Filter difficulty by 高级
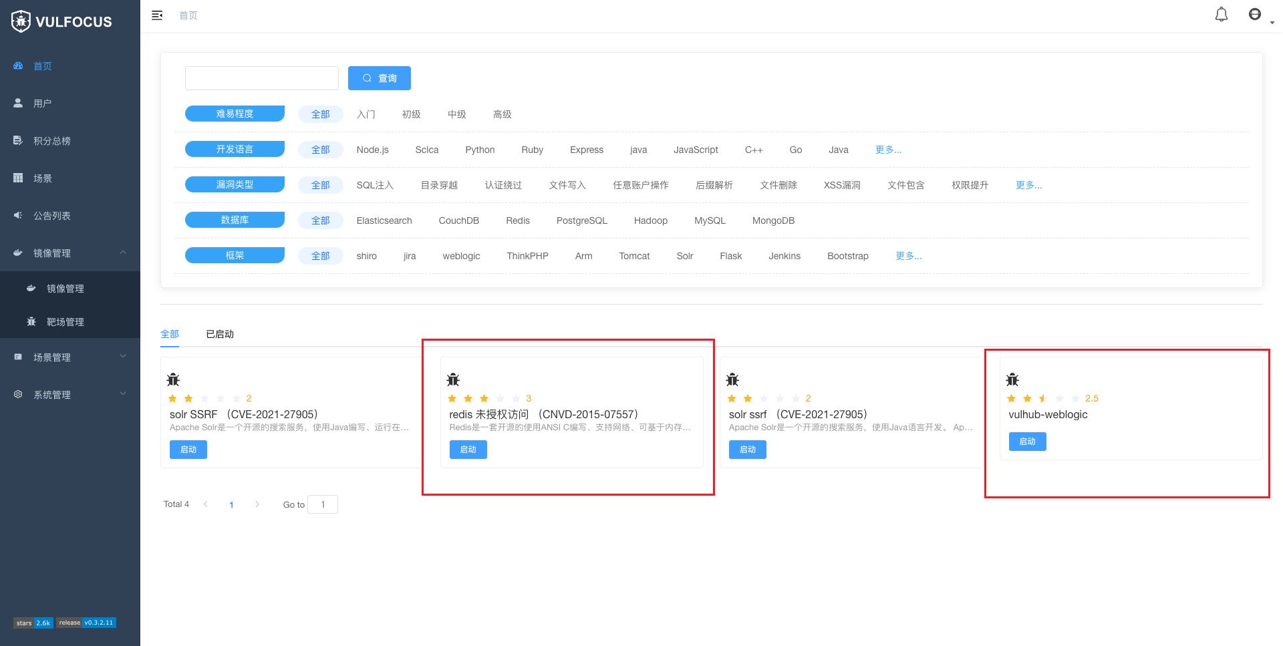Image resolution: width=1283 pixels, height=646 pixels. (502, 114)
